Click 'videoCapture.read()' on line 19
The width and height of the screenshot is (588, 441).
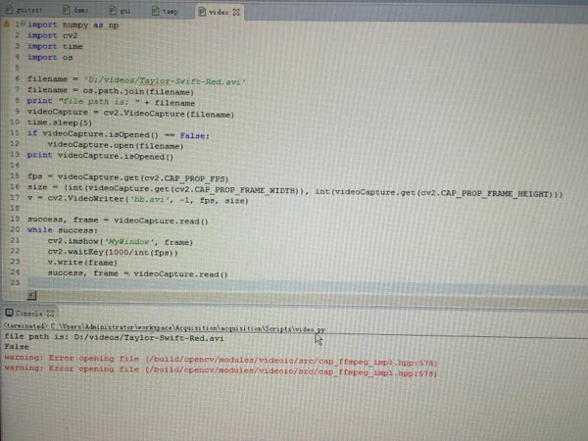161,220
